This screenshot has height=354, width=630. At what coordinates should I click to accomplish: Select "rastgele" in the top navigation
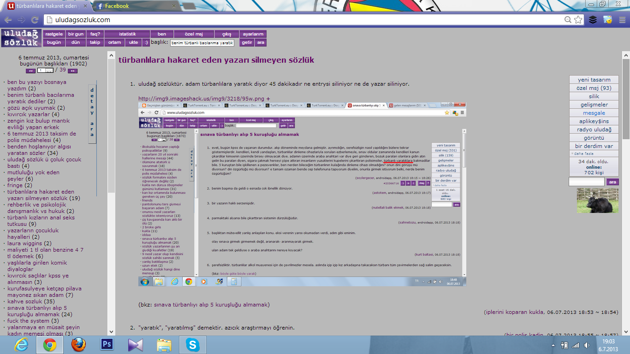tap(54, 34)
